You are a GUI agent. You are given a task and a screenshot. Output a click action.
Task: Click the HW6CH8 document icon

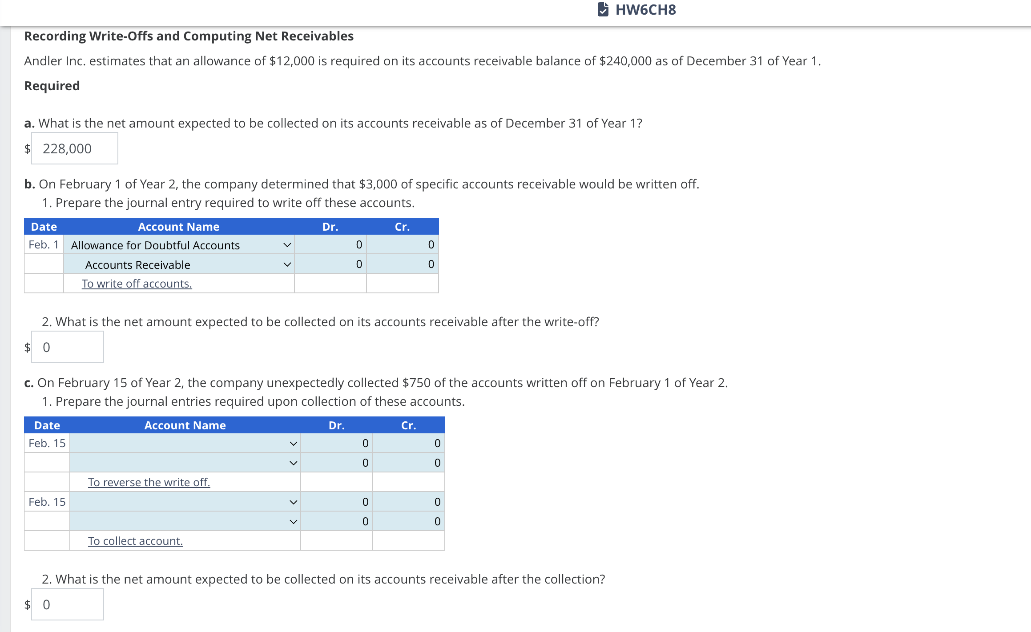point(604,10)
